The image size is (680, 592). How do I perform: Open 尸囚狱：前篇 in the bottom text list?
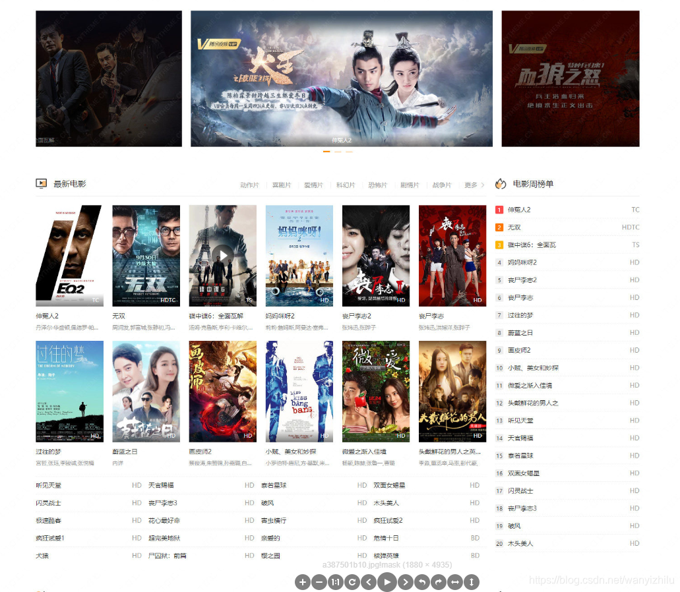(x=168, y=556)
